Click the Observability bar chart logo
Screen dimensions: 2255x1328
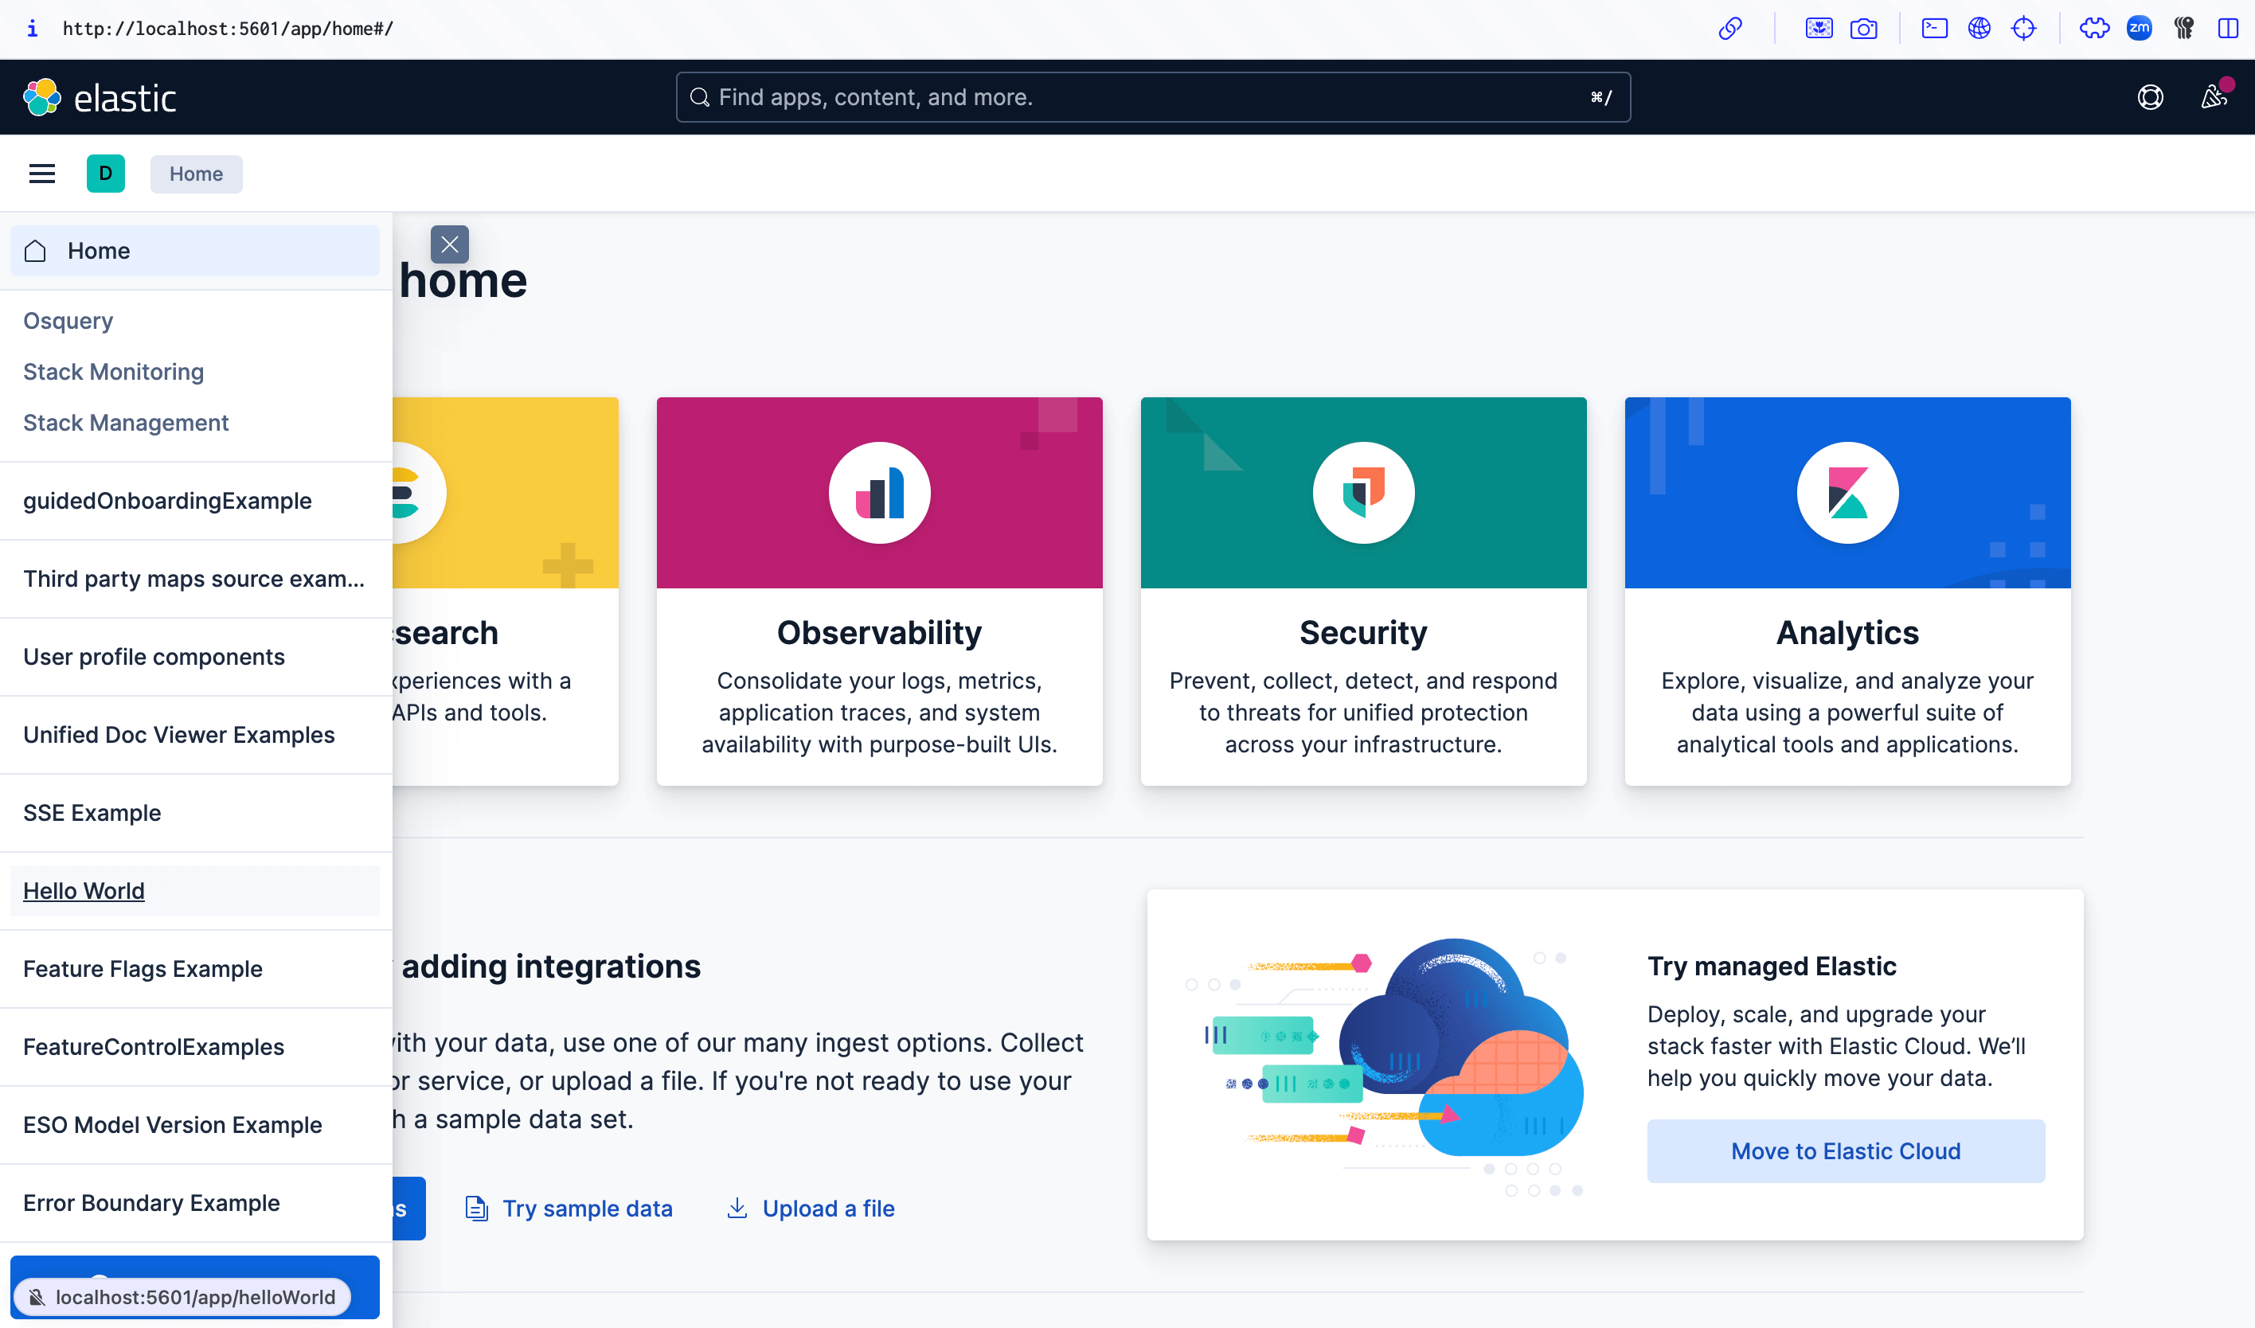coord(880,493)
